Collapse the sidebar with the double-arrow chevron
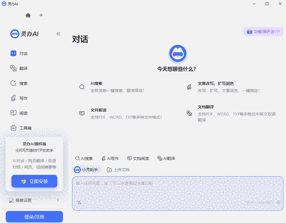 point(58,34)
